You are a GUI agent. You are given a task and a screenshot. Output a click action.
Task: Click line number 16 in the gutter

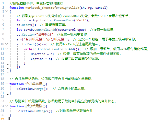[x=2, y=71]
